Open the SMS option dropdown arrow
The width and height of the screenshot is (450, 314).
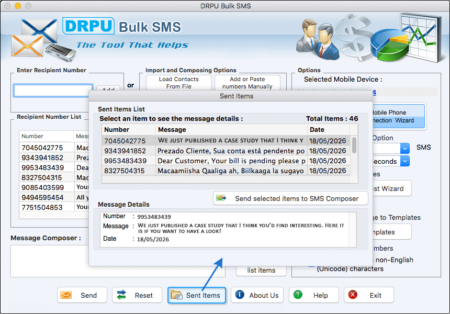404,149
